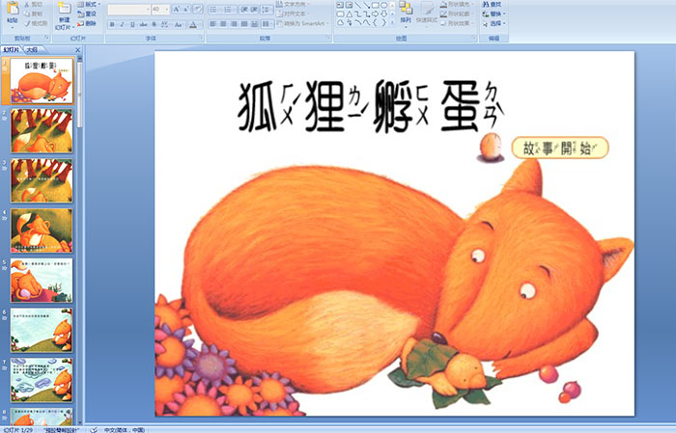
Task: Click Delete (删除) slide button
Action: tap(87, 23)
